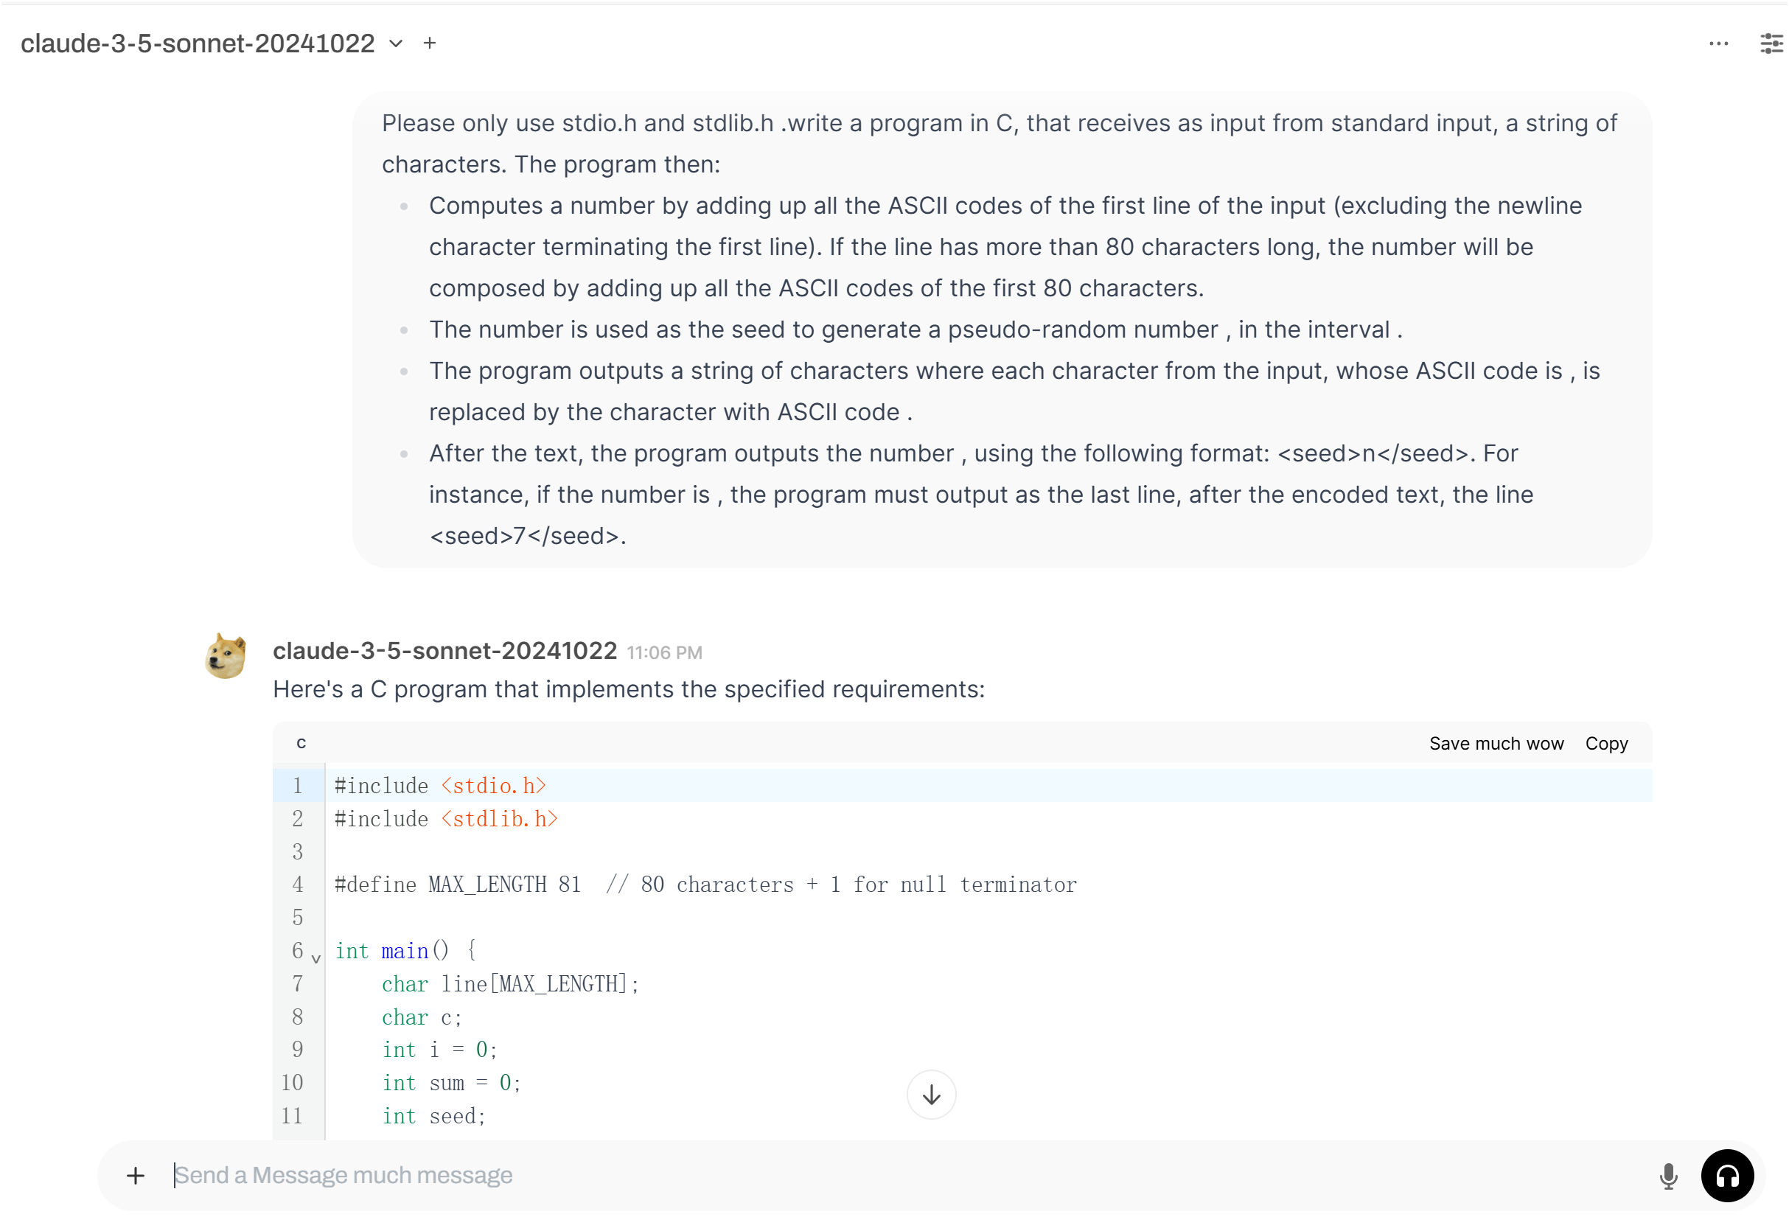The width and height of the screenshot is (1789, 1231).
Task: Click the '<seed>7</seed>.' text in prompt
Action: pyautogui.click(x=528, y=536)
